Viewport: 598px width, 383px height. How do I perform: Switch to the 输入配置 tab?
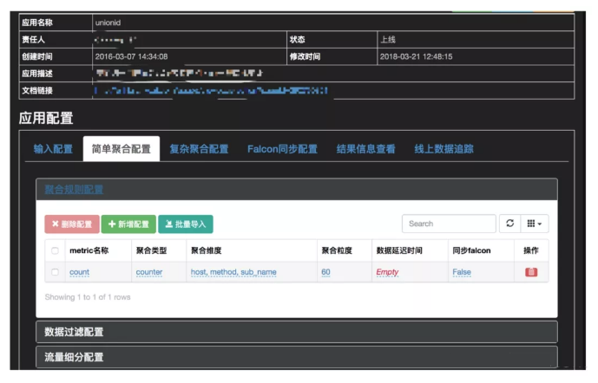click(x=53, y=149)
